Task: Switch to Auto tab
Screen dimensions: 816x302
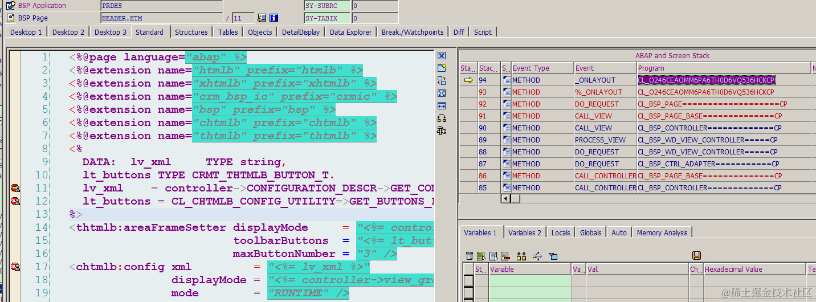Action: click(x=619, y=232)
